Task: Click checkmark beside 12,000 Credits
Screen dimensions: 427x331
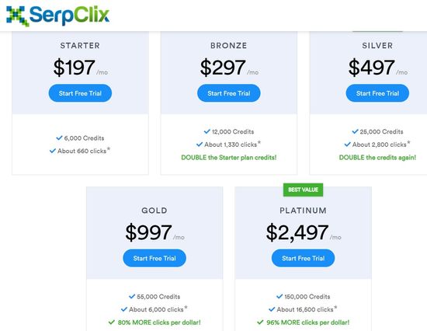Action: point(207,131)
